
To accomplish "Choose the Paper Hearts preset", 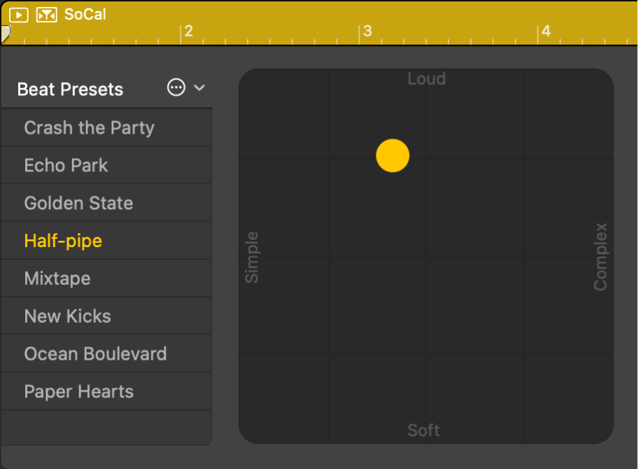I will pyautogui.click(x=79, y=391).
